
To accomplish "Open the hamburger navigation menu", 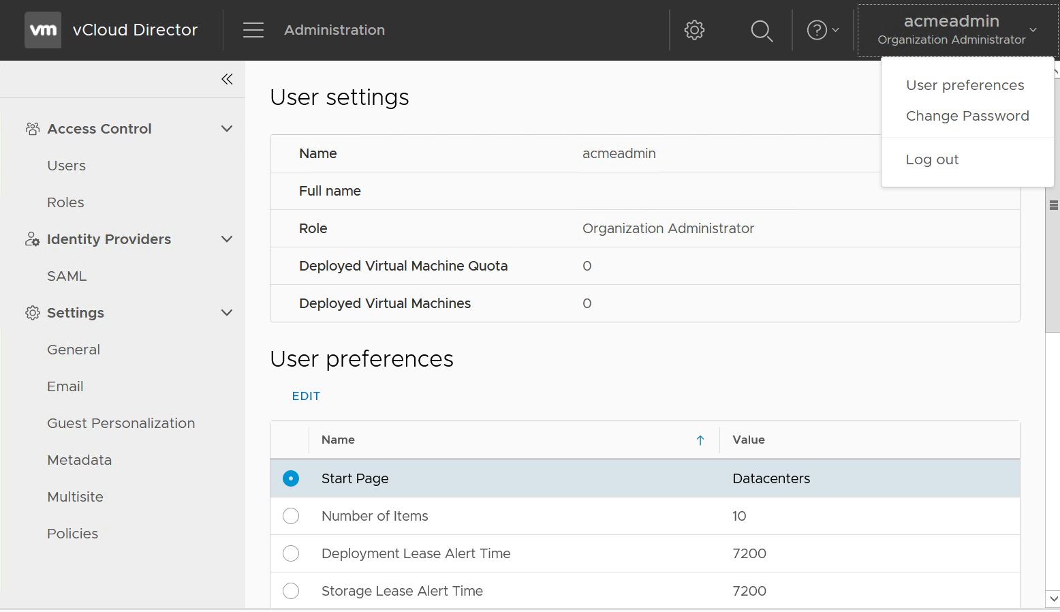I will 253,30.
